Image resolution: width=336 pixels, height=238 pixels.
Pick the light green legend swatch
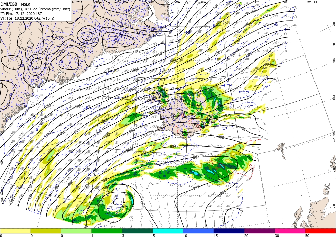(x=76, y=231)
